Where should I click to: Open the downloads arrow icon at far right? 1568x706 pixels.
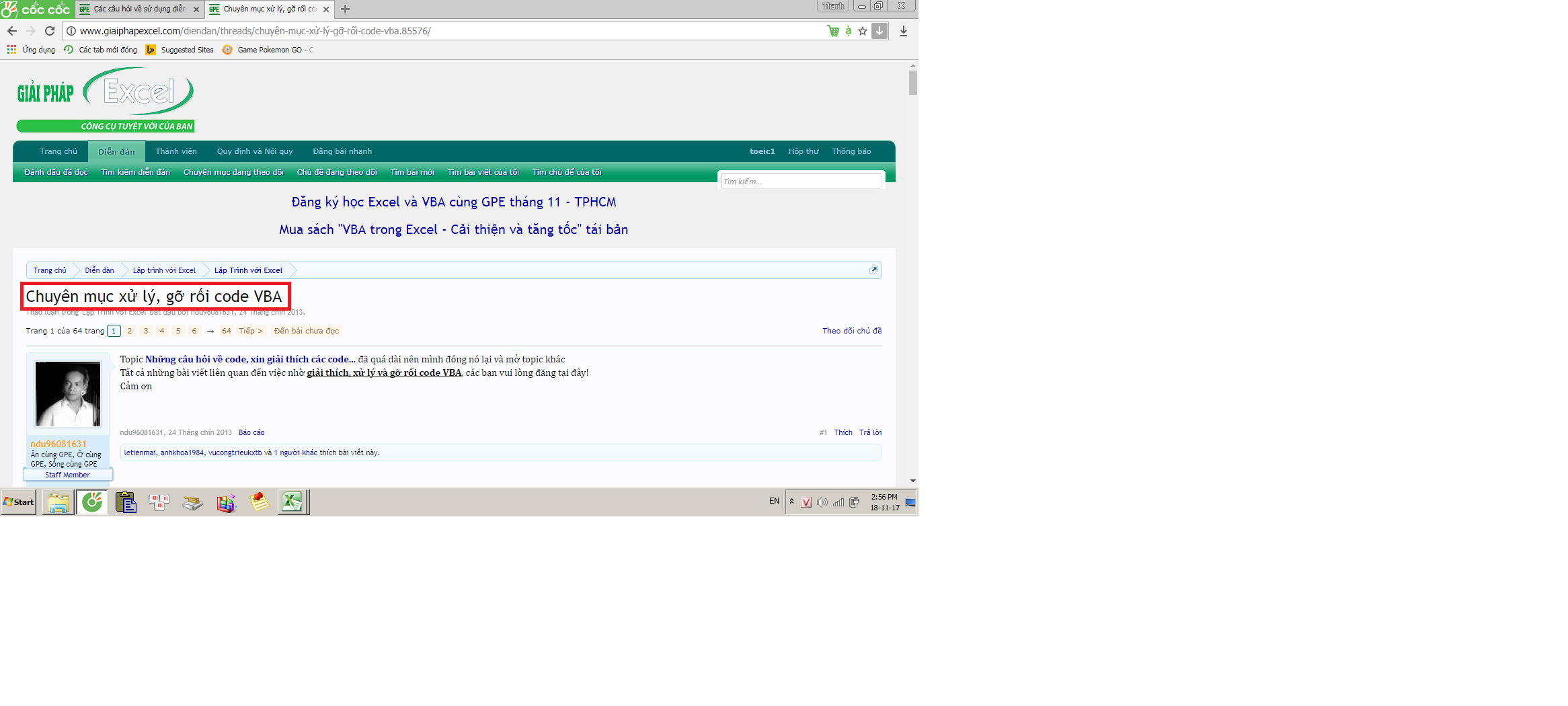(x=903, y=31)
